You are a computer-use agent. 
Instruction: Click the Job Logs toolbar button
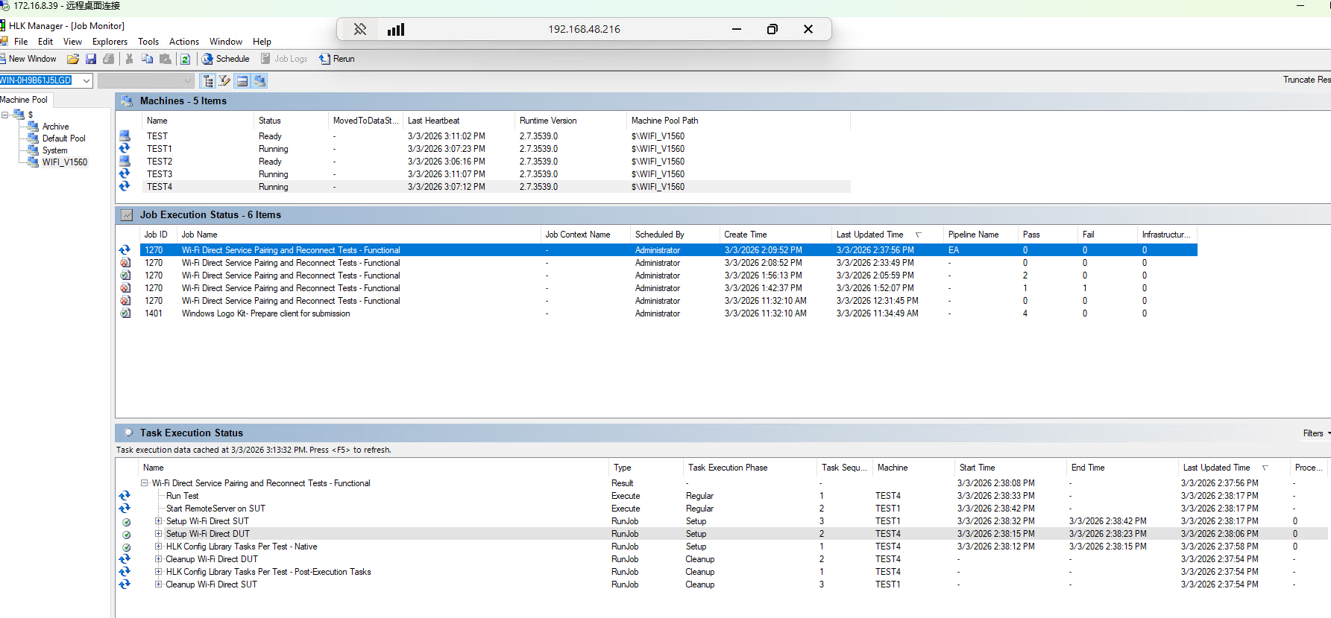coord(284,59)
